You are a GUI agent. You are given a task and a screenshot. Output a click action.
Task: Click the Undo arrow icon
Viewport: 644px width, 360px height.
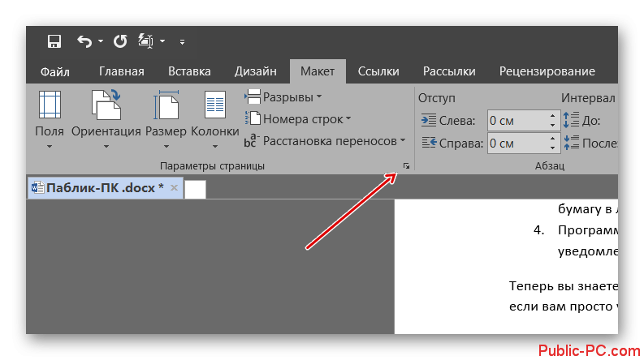click(84, 41)
